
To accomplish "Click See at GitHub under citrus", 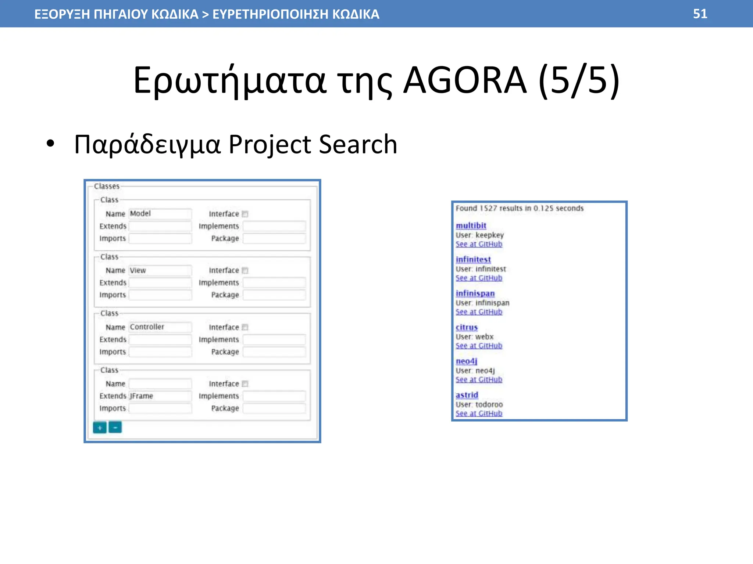I will pyautogui.click(x=479, y=346).
